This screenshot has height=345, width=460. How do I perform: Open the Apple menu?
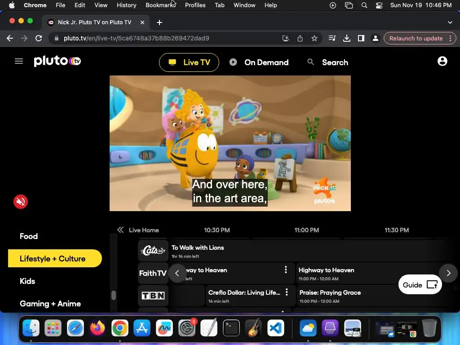tap(12, 5)
